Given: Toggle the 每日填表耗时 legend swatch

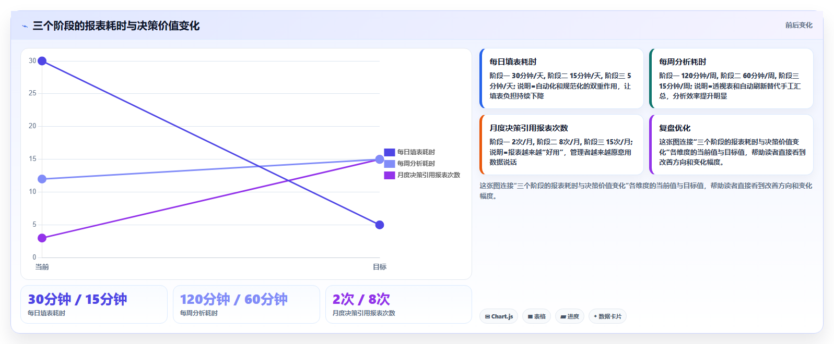Looking at the screenshot, I should click(390, 152).
